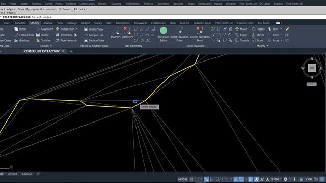Open the Corridor modify tool
Image resolution: width=326 pixels, height=183 pixels.
point(43,40)
